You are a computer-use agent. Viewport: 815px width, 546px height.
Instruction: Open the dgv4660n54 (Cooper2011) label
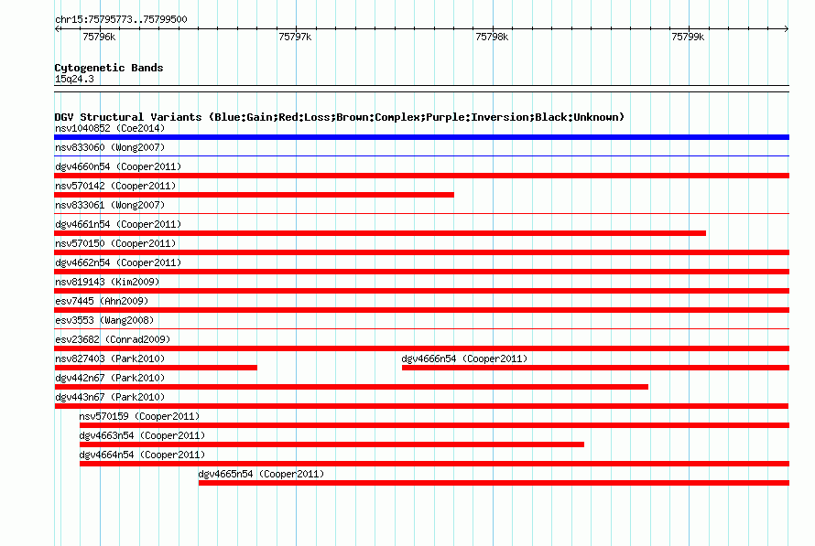click(x=118, y=166)
